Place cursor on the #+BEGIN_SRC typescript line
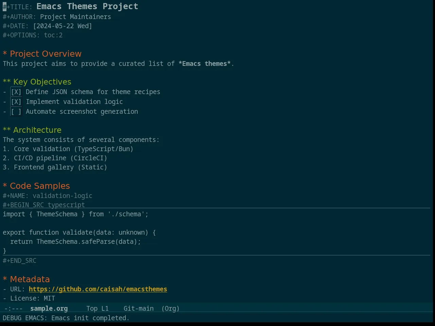The width and height of the screenshot is (435, 326). tap(44, 205)
